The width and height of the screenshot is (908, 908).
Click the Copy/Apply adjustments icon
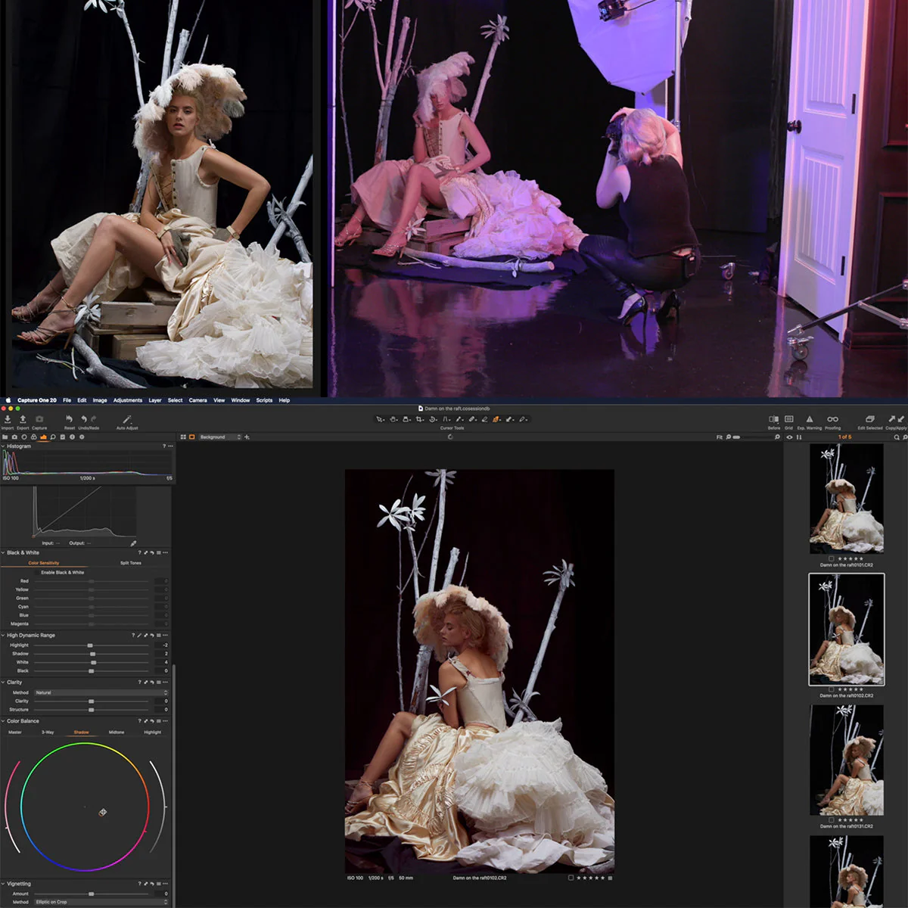(x=896, y=418)
